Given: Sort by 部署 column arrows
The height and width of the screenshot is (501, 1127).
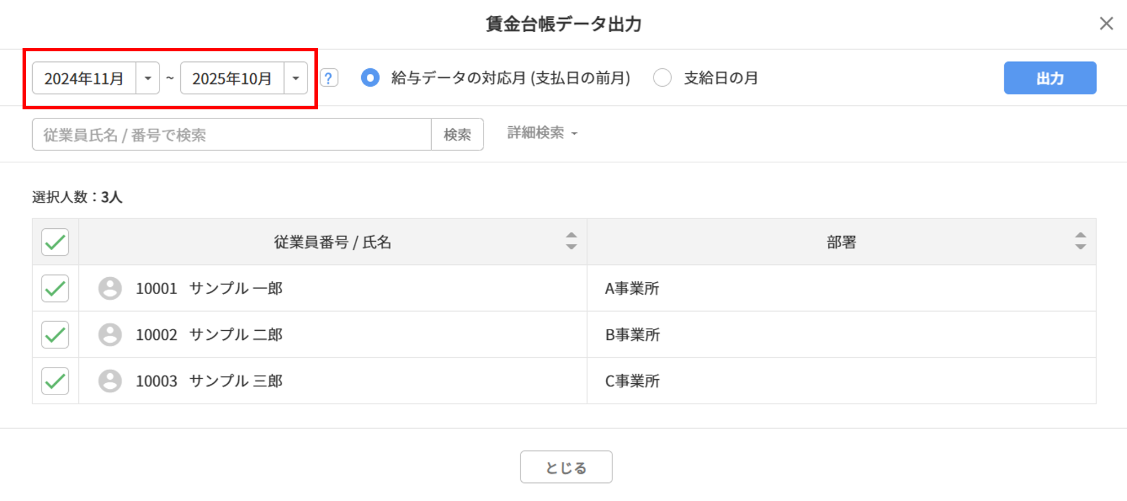Looking at the screenshot, I should point(1080,241).
